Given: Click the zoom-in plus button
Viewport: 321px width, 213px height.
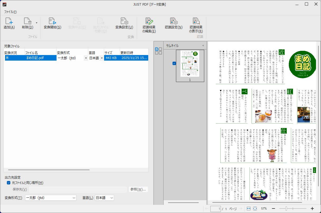Looking at the screenshot, I should (312, 209).
